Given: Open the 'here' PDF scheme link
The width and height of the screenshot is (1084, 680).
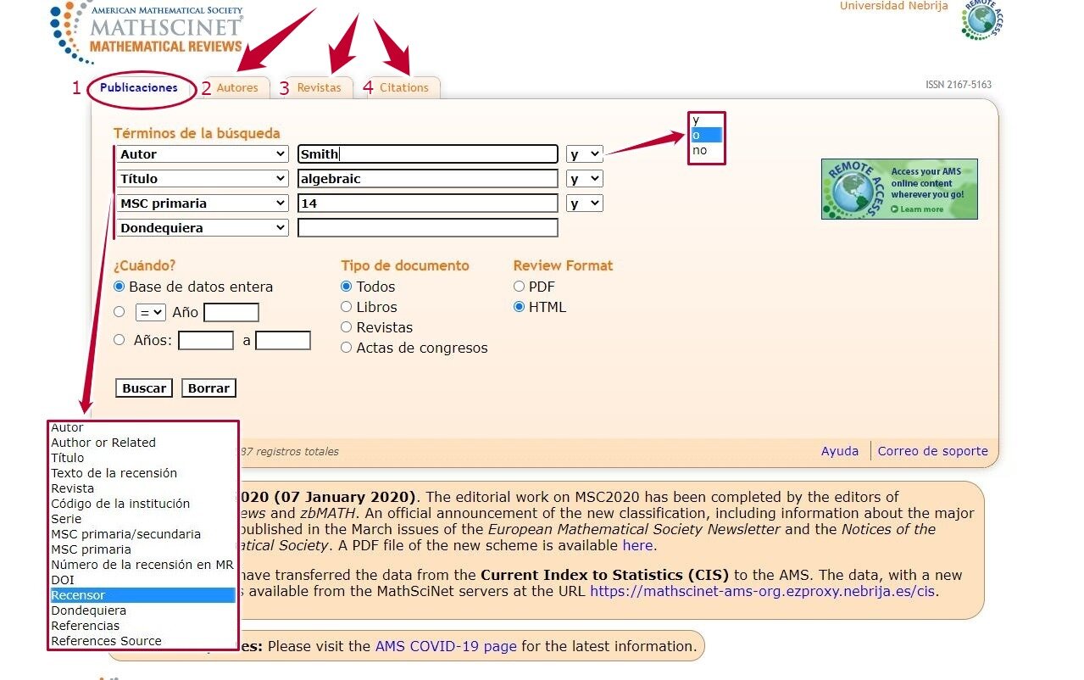Looking at the screenshot, I should [637, 545].
